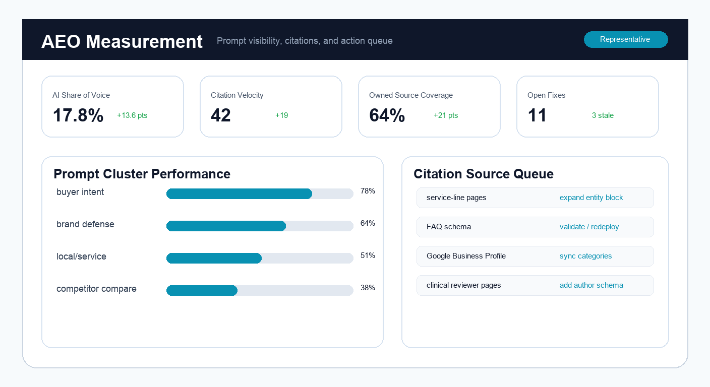
Task: Click the Prompt Cluster Performance heading
Action: tap(142, 174)
